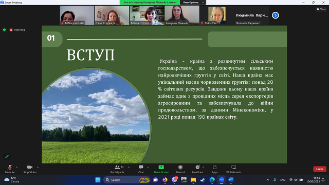This screenshot has width=329, height=185.
Task: Open the chat app in the taskbar
Action: point(155,180)
